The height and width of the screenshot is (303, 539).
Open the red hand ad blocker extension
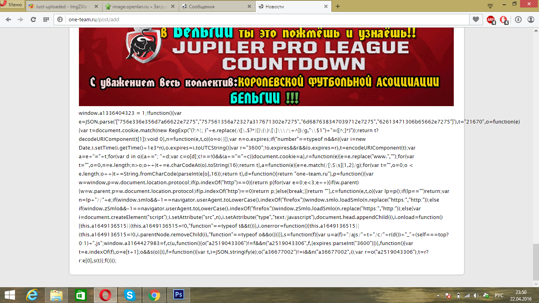click(x=504, y=19)
